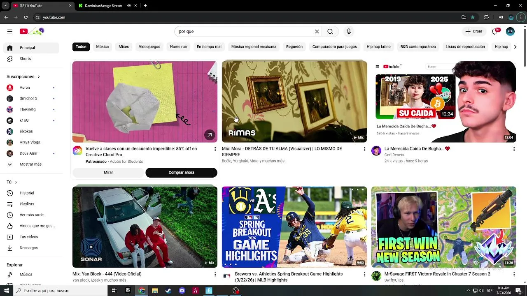Bookmark this page with the star
This screenshot has height=296, width=527.
[473, 17]
